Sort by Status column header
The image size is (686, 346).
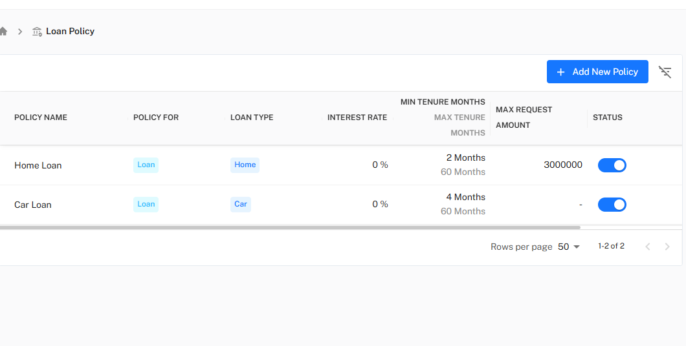[607, 117]
